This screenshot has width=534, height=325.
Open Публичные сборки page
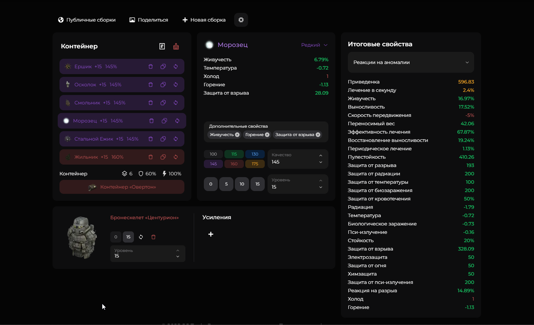87,20
